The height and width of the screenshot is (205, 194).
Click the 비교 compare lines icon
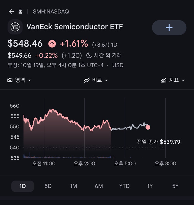click(x=87, y=80)
